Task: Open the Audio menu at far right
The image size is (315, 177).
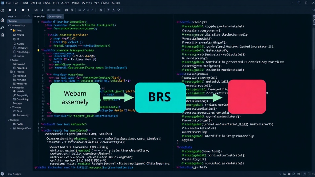Action: (x=116, y=3)
